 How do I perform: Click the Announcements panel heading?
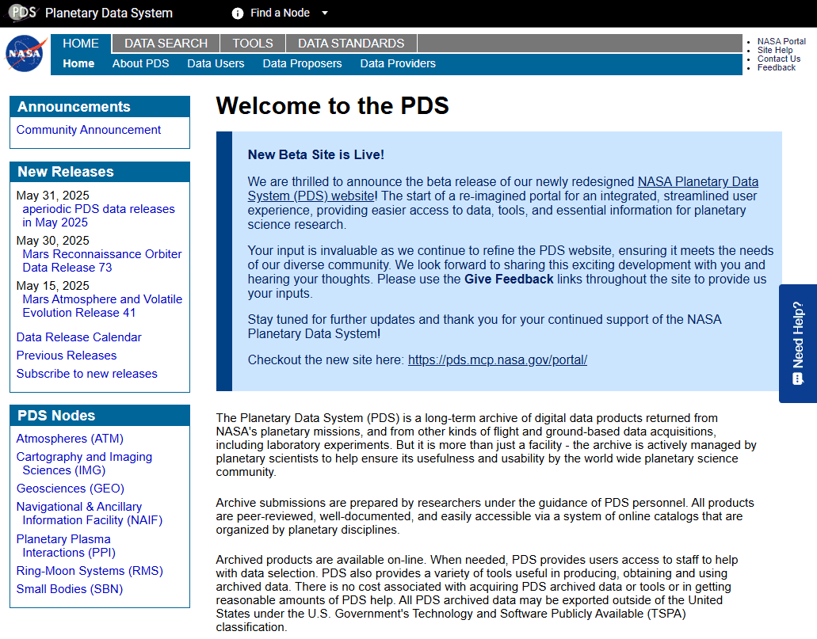click(x=74, y=107)
